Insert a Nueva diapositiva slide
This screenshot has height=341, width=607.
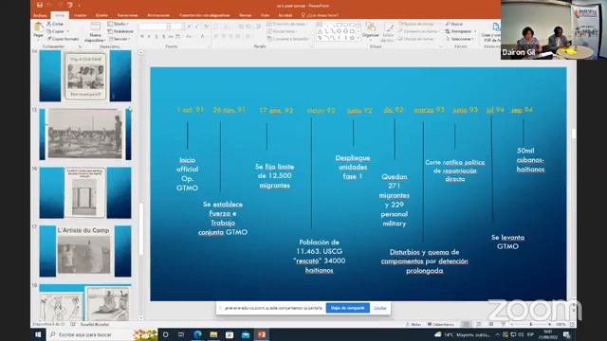tap(95, 32)
